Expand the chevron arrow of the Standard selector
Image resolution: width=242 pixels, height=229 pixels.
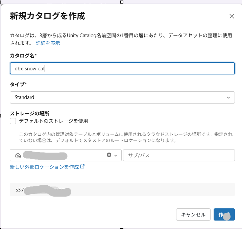pyautogui.click(x=228, y=98)
